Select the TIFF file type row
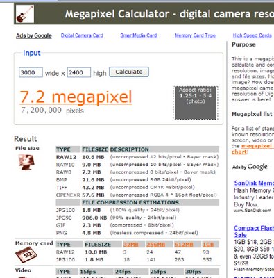The height and width of the screenshot is (278, 274). [x=137, y=188]
